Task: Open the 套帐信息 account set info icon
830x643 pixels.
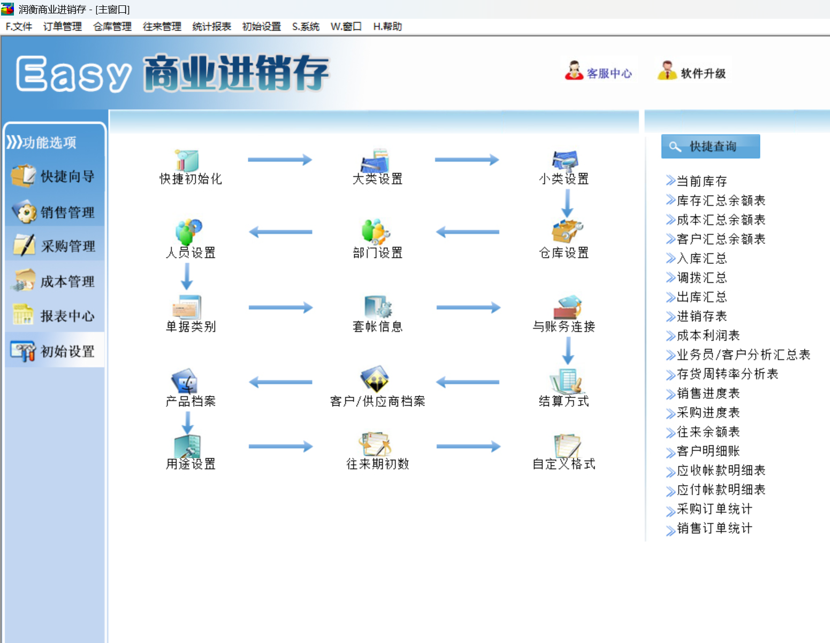Action: point(378,307)
